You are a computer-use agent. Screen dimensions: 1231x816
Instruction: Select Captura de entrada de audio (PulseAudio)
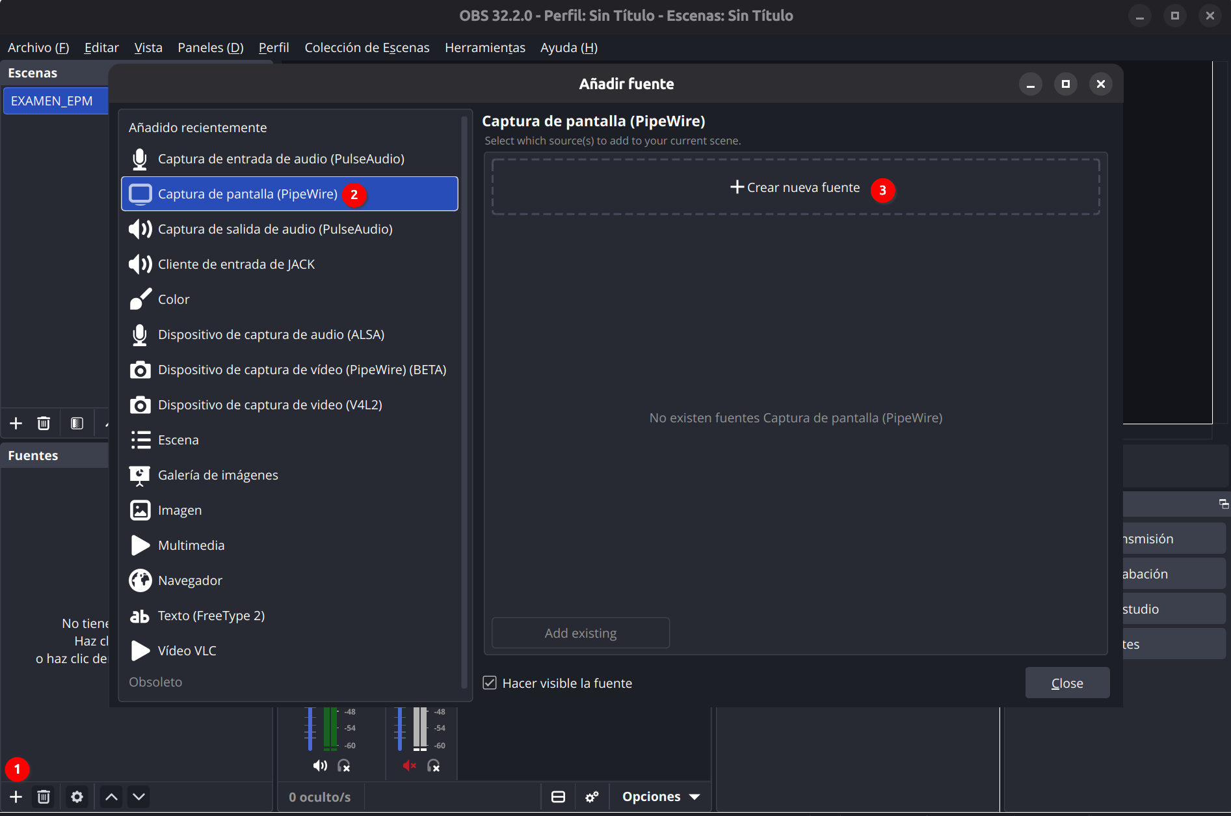click(x=289, y=159)
